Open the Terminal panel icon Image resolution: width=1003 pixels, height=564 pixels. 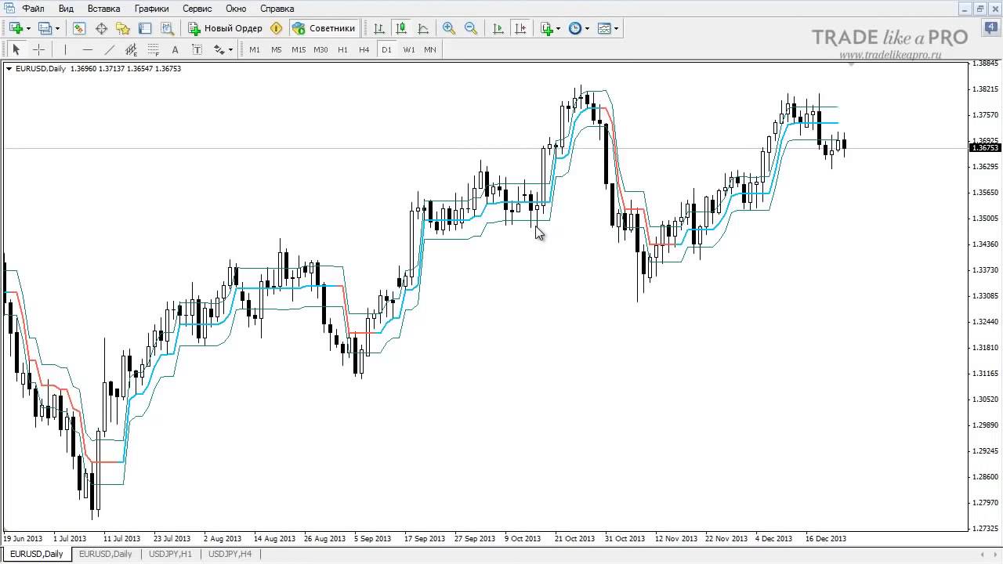point(145,28)
